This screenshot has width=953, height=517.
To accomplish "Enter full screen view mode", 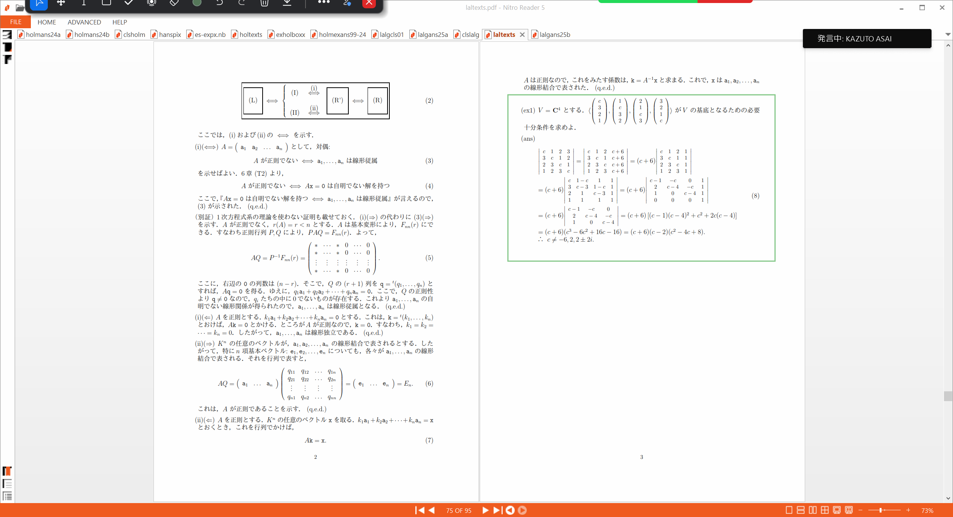I will coord(837,510).
